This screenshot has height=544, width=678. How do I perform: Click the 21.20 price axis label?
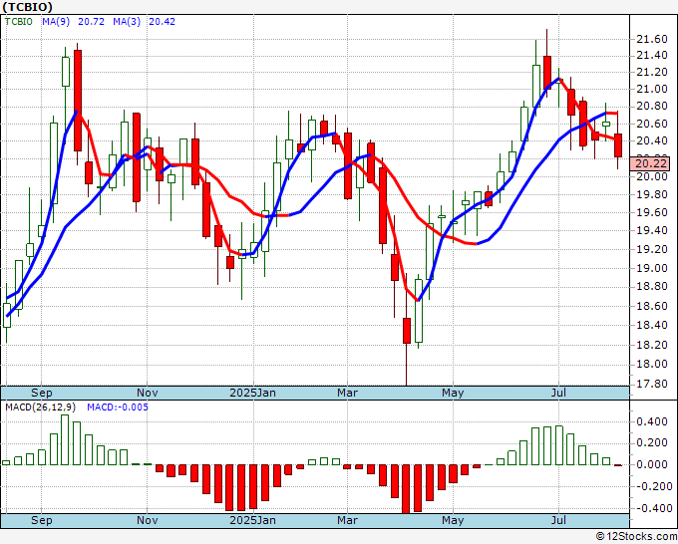tap(652, 72)
